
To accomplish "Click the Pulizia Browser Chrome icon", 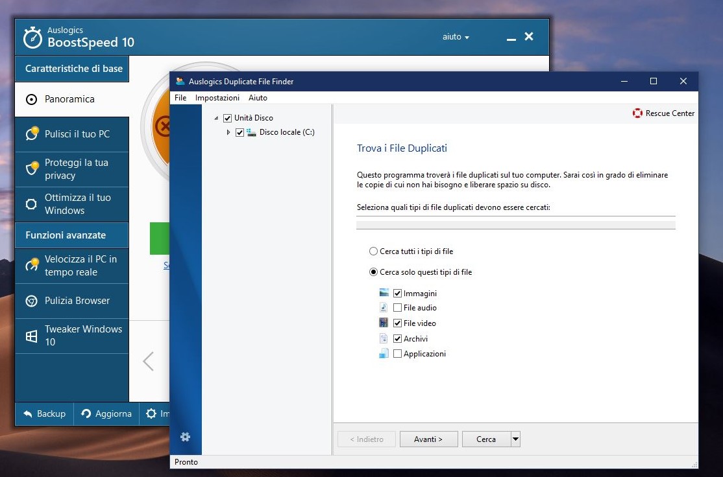I will 31,301.
